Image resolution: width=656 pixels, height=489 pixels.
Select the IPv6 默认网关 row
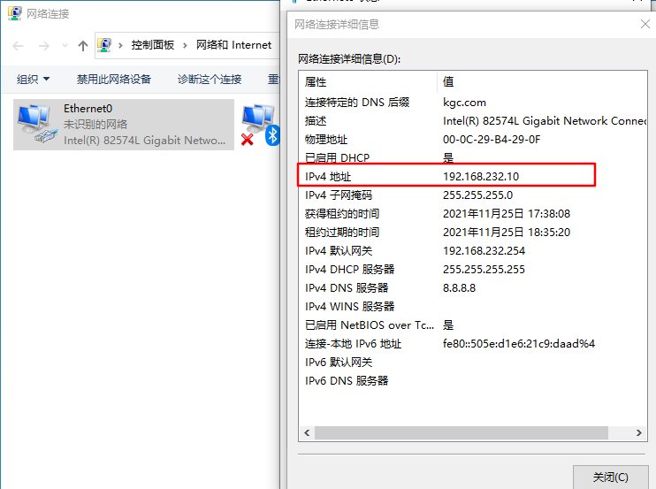[473, 363]
